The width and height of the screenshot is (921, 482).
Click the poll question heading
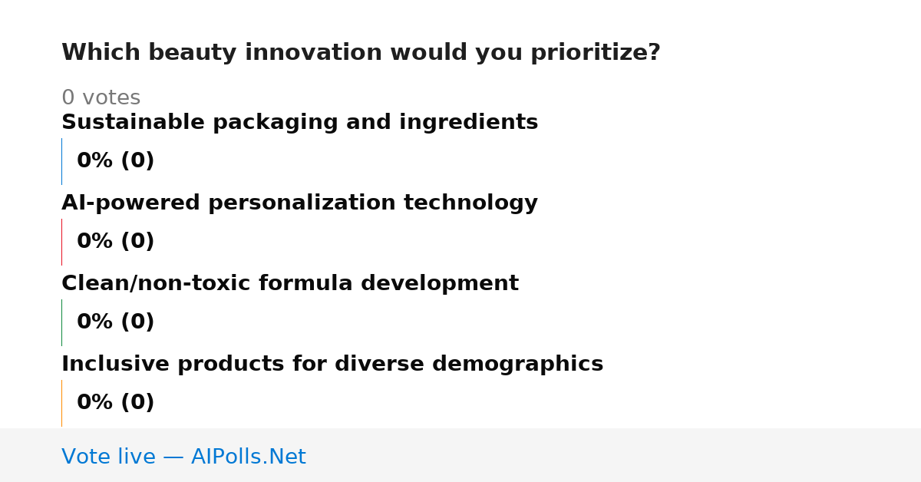(361, 53)
